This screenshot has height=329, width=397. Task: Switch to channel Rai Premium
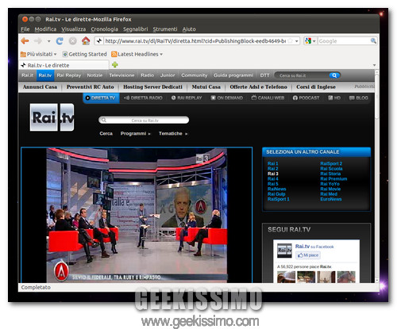point(333,178)
